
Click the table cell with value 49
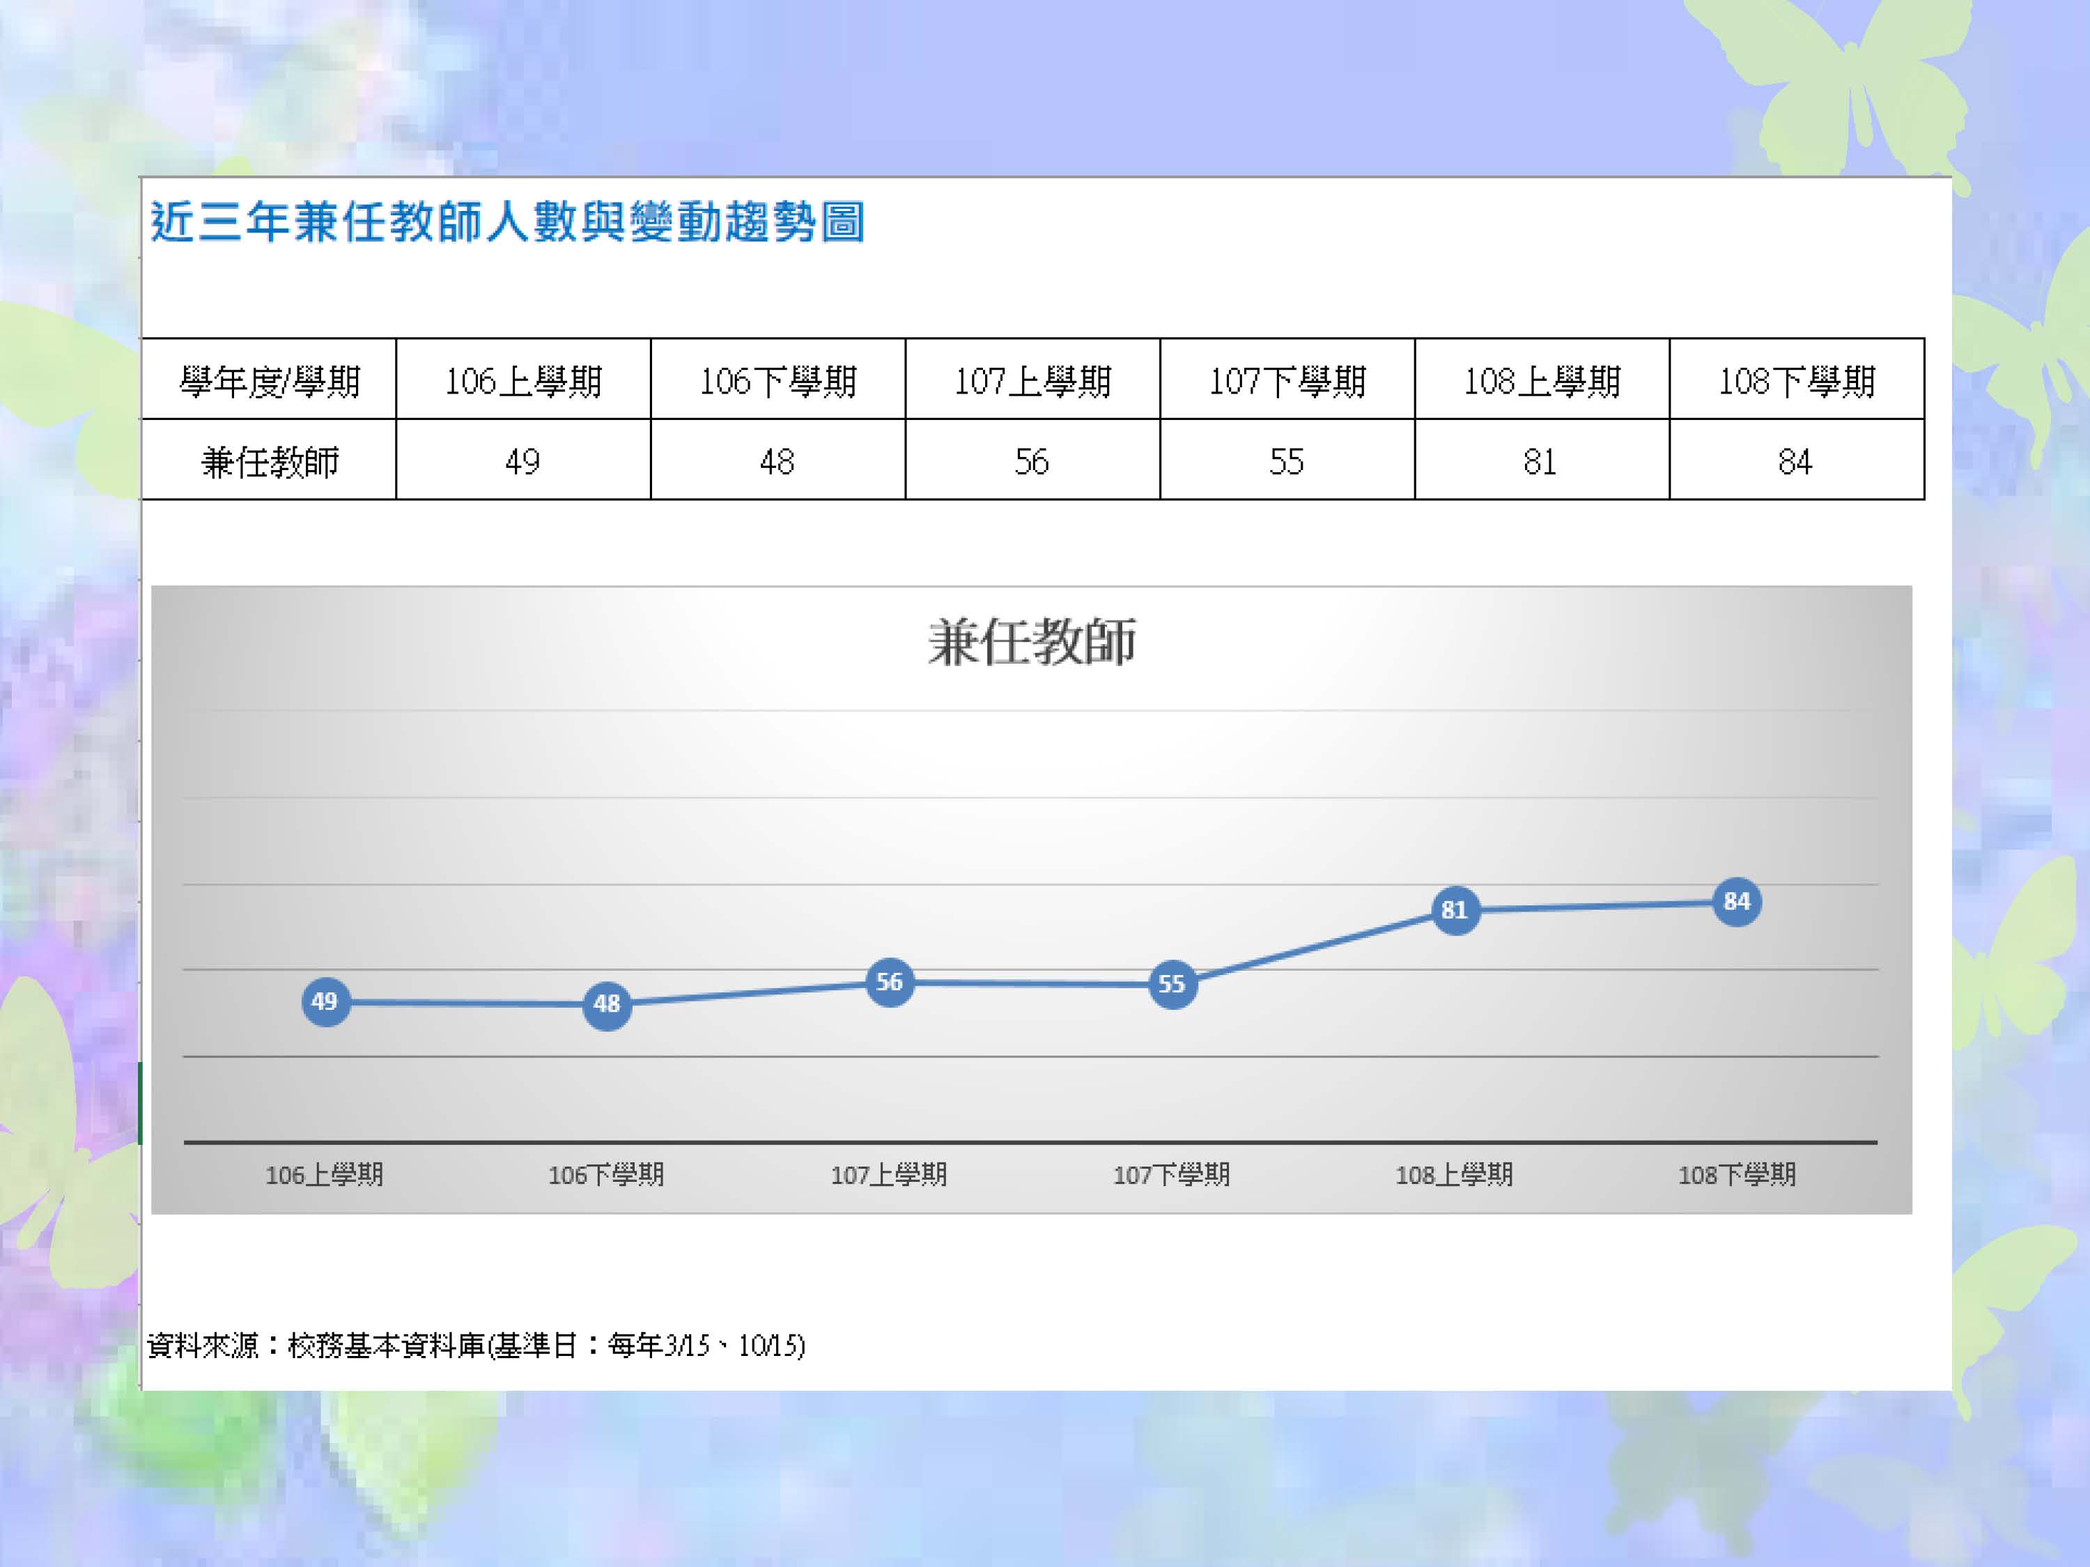523,459
